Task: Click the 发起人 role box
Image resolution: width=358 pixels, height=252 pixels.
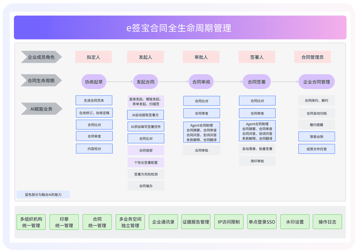Action: pos(145,57)
